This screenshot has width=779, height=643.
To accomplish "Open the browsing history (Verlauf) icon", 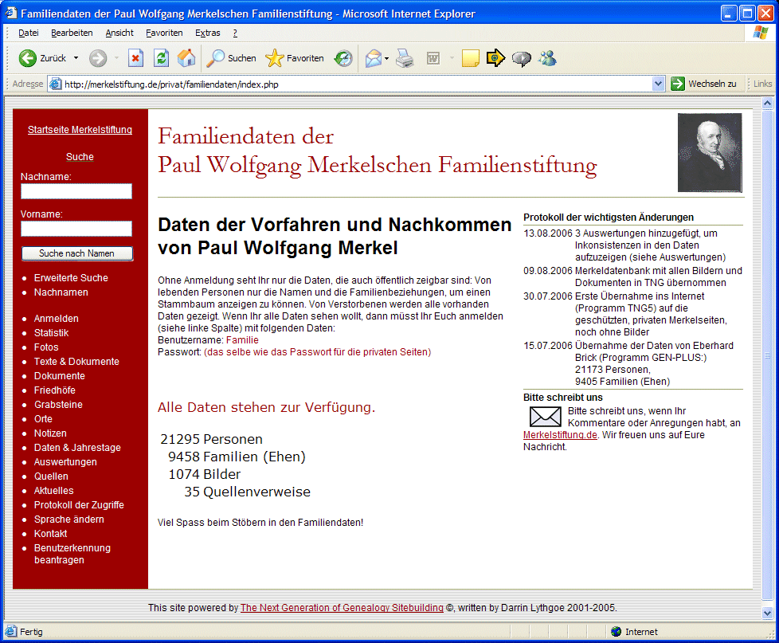I will point(343,58).
